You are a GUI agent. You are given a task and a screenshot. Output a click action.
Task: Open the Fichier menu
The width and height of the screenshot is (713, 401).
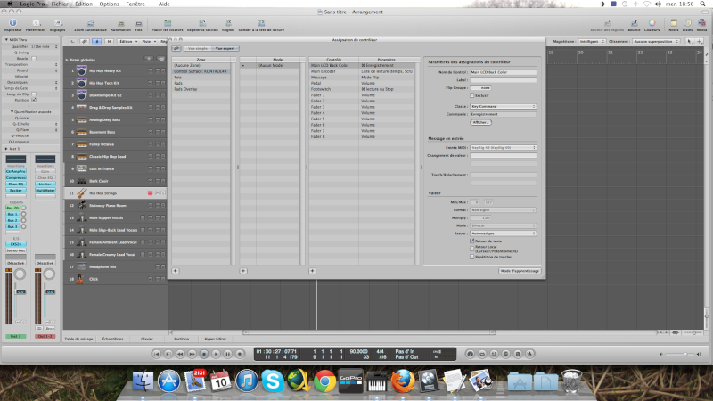59,4
